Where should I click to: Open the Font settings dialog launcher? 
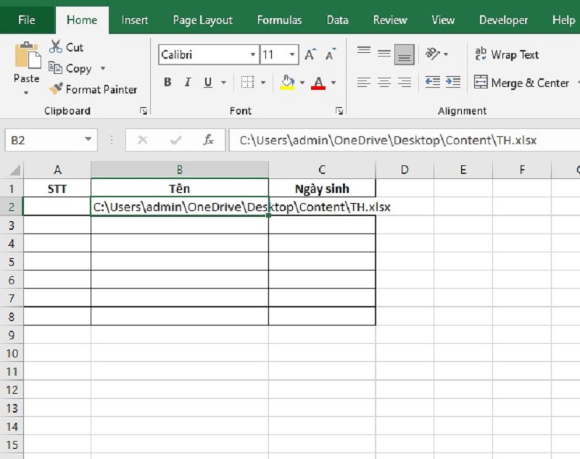[339, 110]
